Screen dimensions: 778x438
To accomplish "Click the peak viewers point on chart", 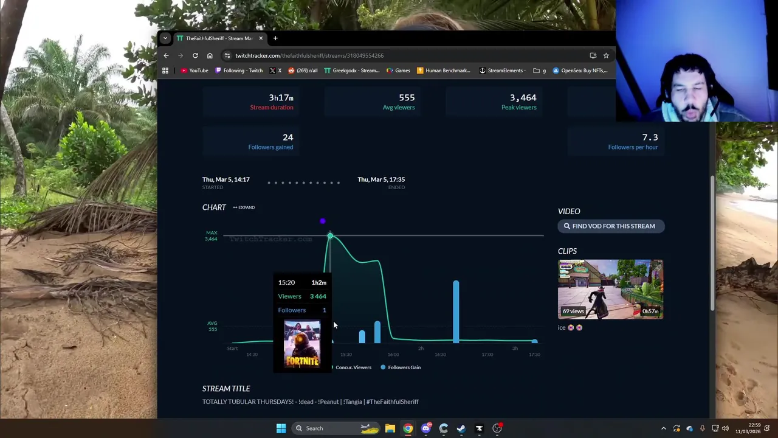I will tap(330, 235).
